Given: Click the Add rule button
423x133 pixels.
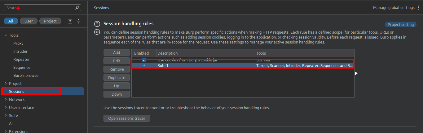Looking at the screenshot, I should coord(117,53).
